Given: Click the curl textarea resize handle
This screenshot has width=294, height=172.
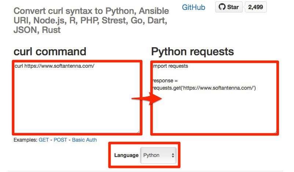Looking at the screenshot, I should pyautogui.click(x=138, y=131).
